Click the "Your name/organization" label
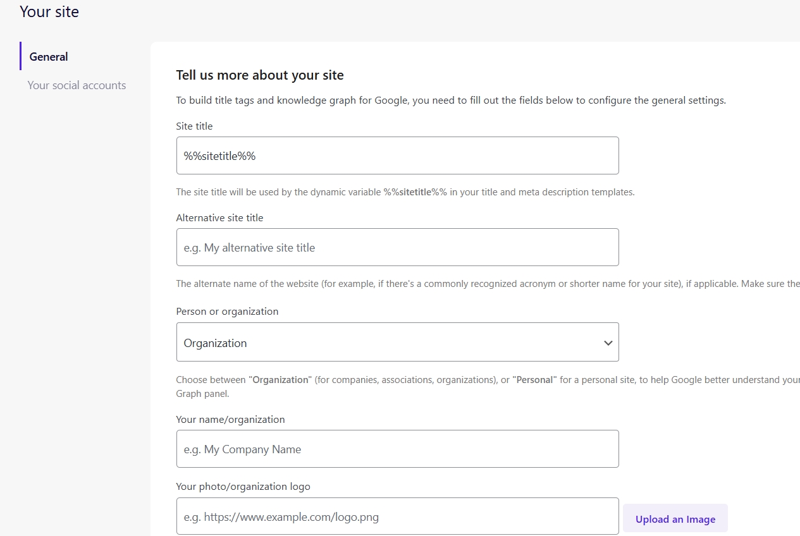This screenshot has width=800, height=536. tap(230, 420)
